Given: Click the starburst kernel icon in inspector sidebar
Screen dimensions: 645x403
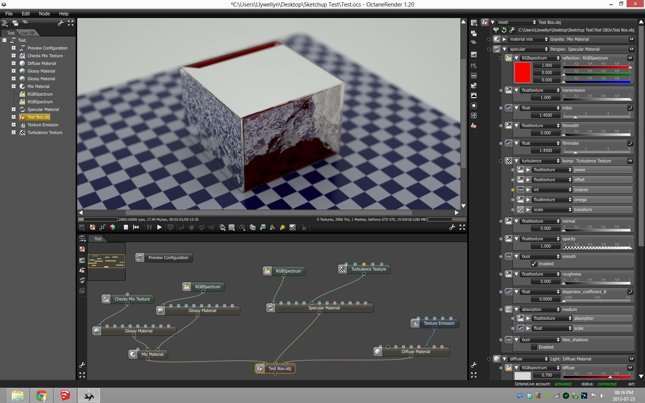Looking at the screenshot, I should click(474, 106).
